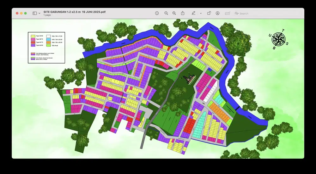
Task: Open the document Inspector info panel
Action: (x=157, y=13)
